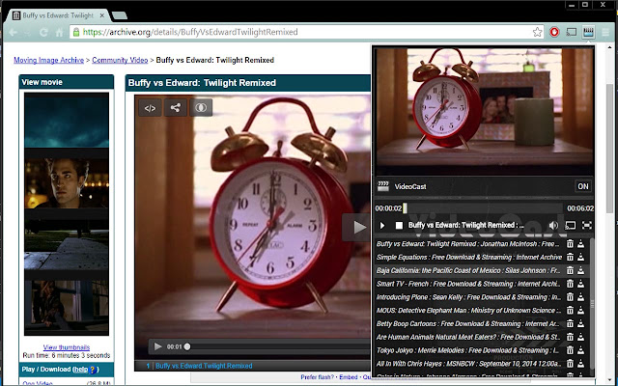Screen dimensions: 618x386
Task: Bookmark page with the star icon
Action: point(537,32)
